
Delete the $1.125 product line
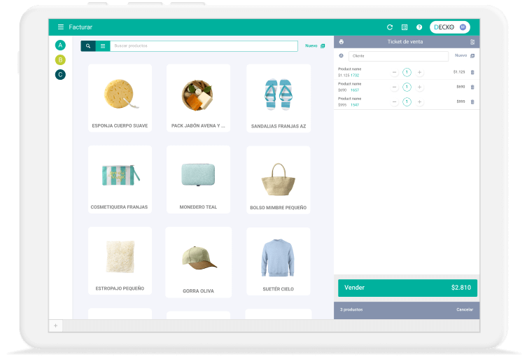[472, 72]
